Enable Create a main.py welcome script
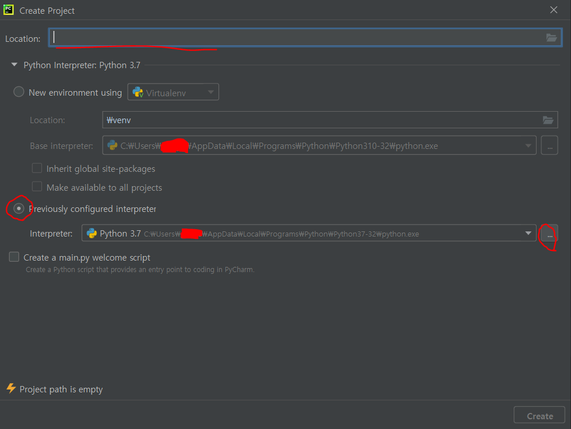 [14, 257]
